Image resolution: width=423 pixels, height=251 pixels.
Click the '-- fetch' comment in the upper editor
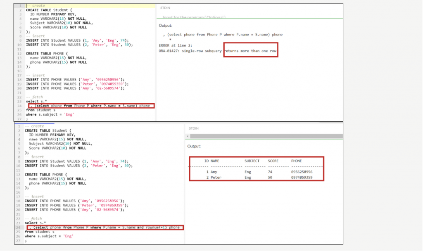[34, 97]
